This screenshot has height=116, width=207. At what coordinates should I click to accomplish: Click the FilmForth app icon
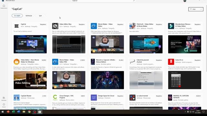coord(132,26)
